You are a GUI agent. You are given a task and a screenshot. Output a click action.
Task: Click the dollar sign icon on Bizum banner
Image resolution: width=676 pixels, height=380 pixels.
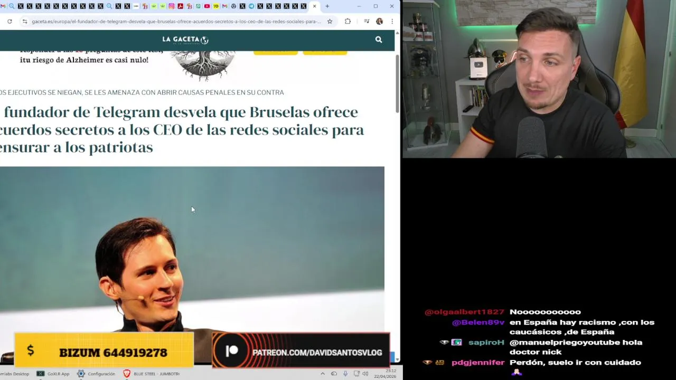(x=31, y=350)
